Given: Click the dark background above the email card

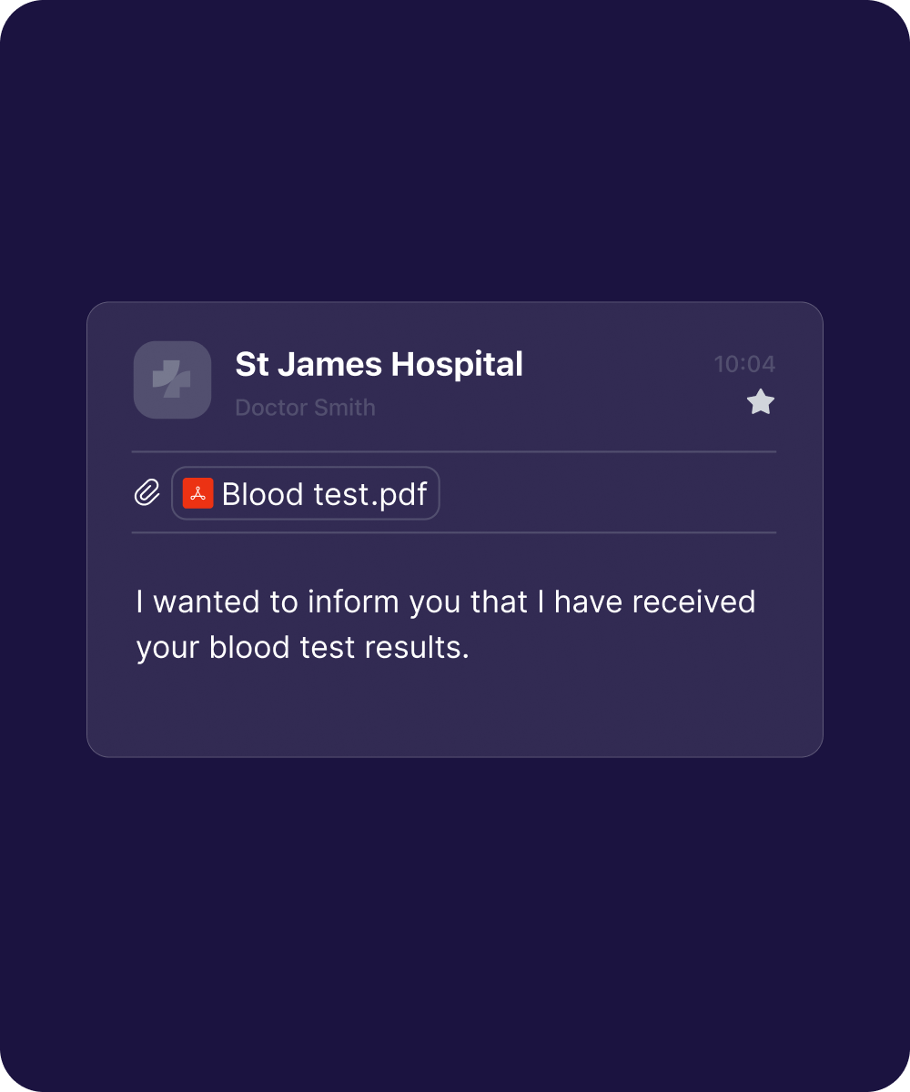Looking at the screenshot, I should point(453,155).
